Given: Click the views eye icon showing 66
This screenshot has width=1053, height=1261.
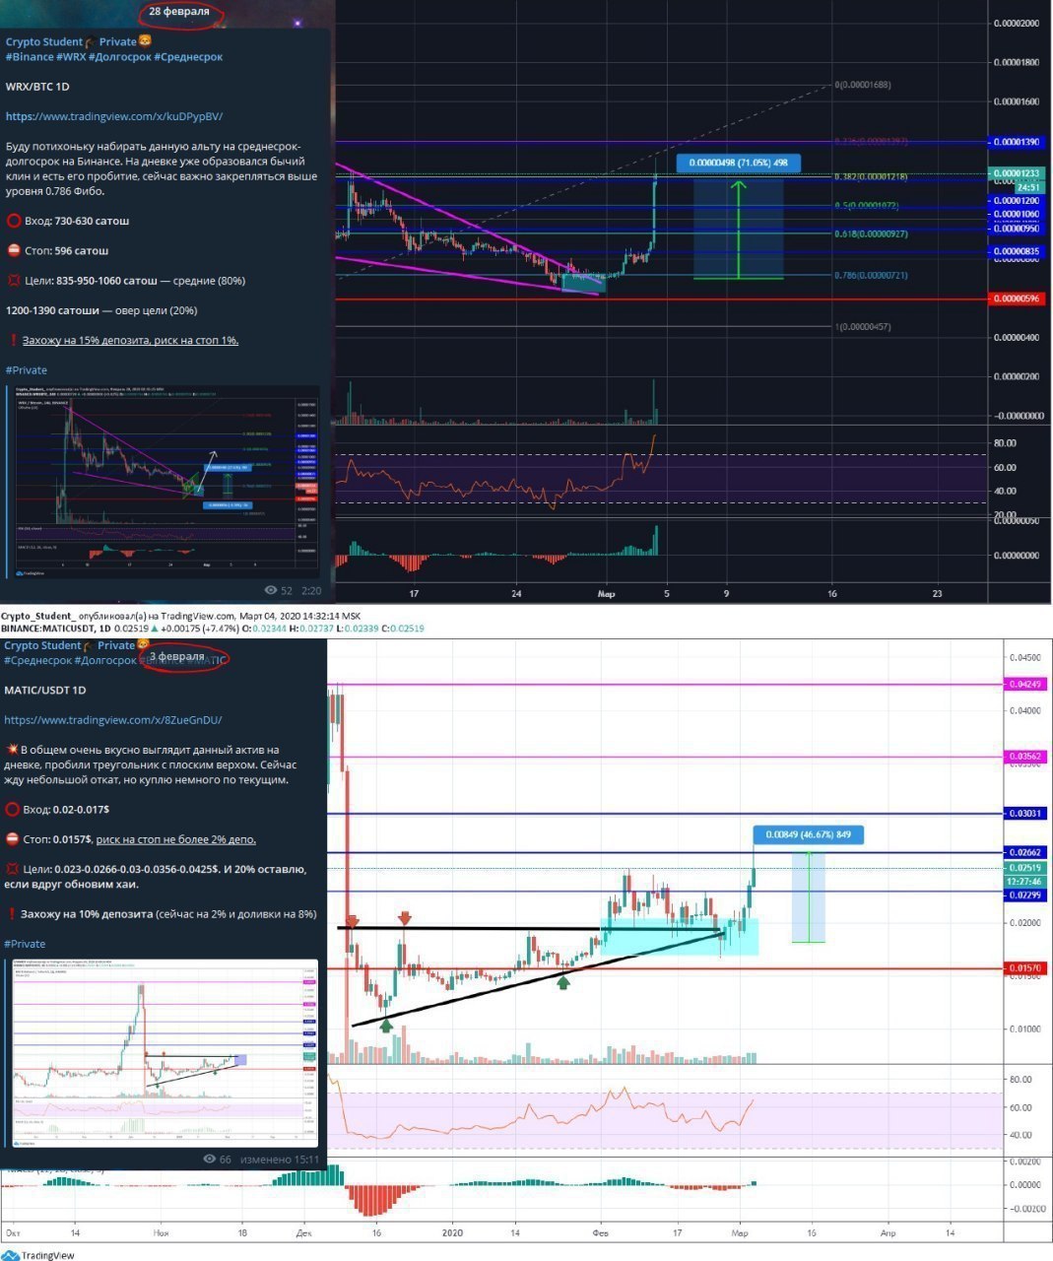Looking at the screenshot, I should point(209,1160).
